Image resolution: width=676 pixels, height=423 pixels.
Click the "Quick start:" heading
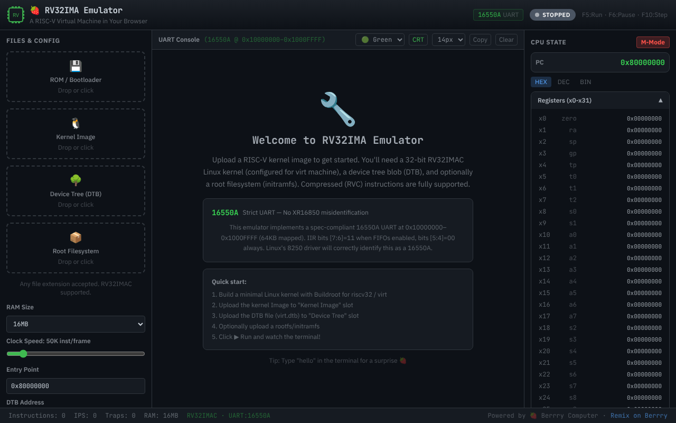pos(229,282)
